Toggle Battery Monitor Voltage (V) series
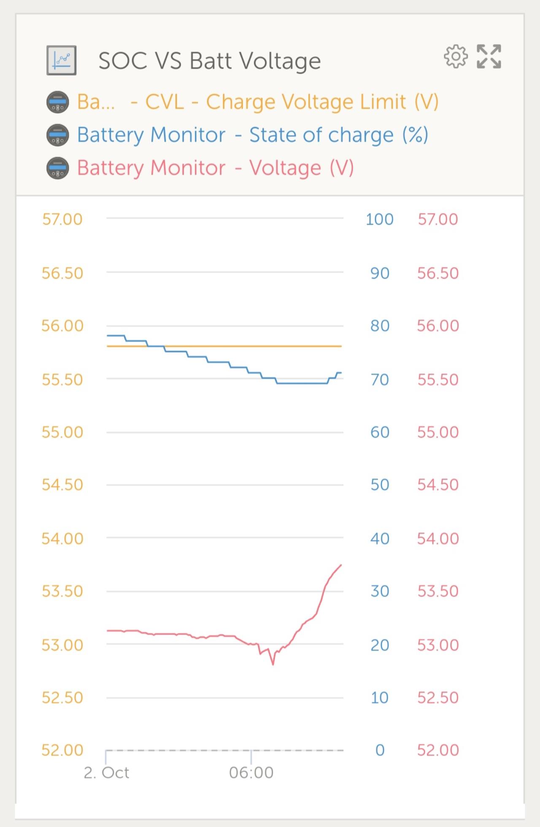This screenshot has height=827, width=540. [216, 168]
